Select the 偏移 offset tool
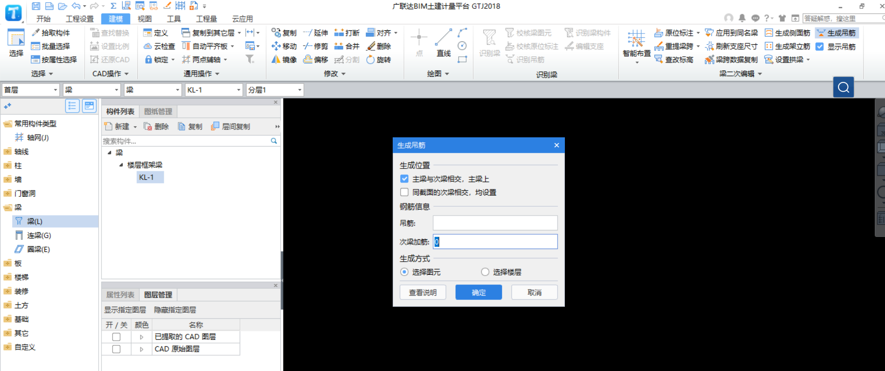Viewport: 885px width, 371px height. 315,60
